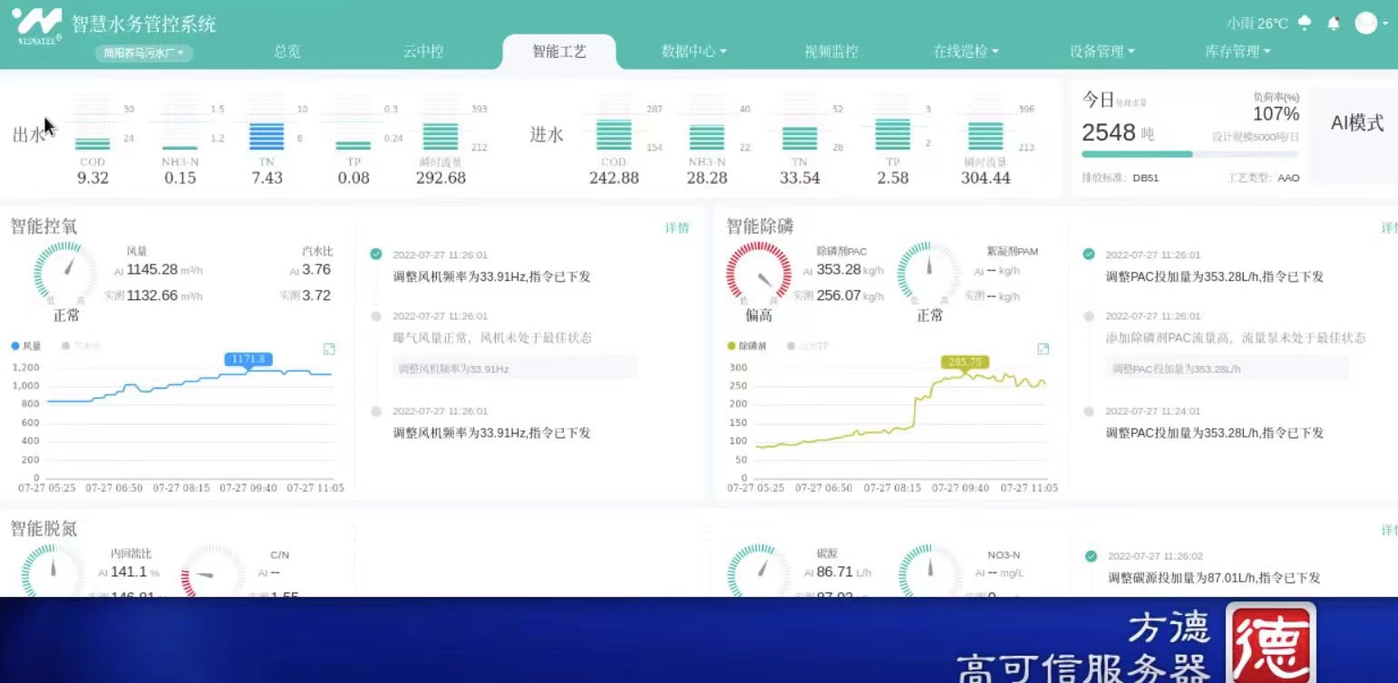Click the 智能除磷 panel title
This screenshot has height=683, width=1398.
point(760,226)
